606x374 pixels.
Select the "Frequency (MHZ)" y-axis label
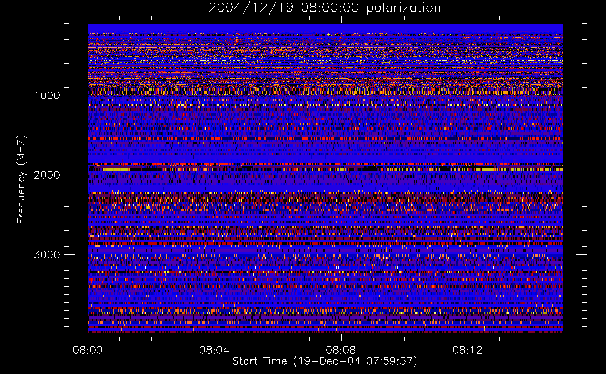pyautogui.click(x=21, y=180)
